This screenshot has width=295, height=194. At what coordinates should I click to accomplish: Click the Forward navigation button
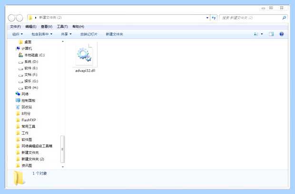[20, 18]
